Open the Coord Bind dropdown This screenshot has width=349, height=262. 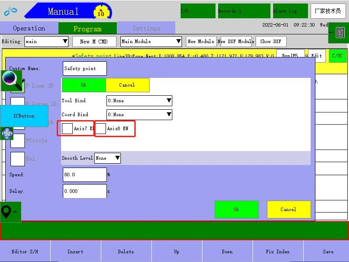[x=139, y=114]
